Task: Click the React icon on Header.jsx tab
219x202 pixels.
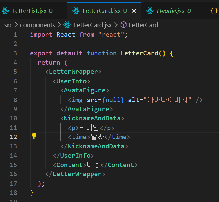Action: point(150,11)
